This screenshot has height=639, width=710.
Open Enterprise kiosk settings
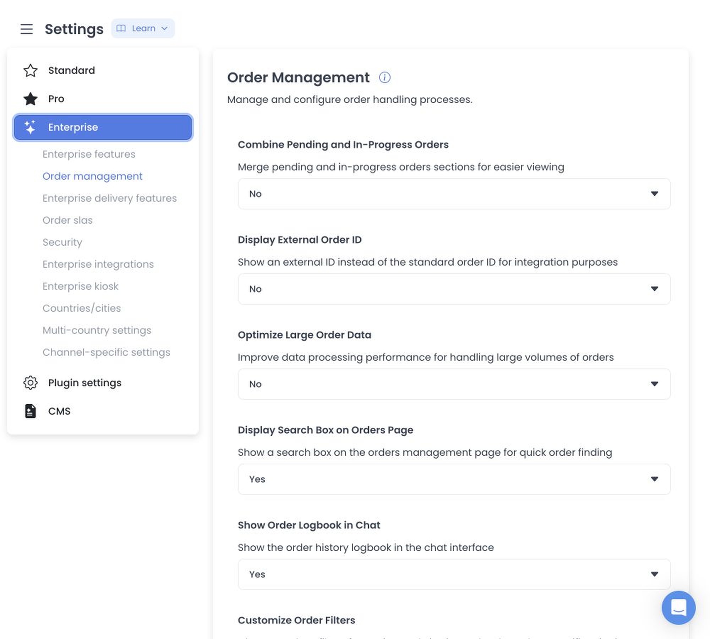(x=81, y=286)
